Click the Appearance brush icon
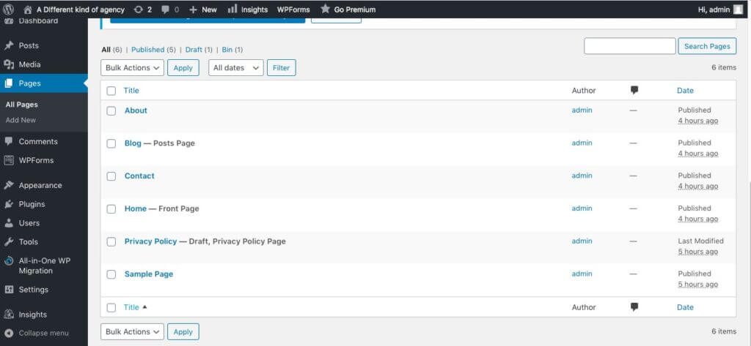This screenshot has width=751, height=346. (x=9, y=185)
